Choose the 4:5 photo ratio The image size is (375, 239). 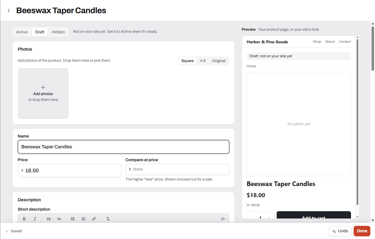(x=203, y=61)
